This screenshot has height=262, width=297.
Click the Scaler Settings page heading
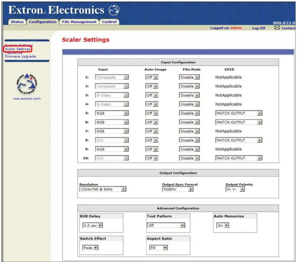click(86, 40)
